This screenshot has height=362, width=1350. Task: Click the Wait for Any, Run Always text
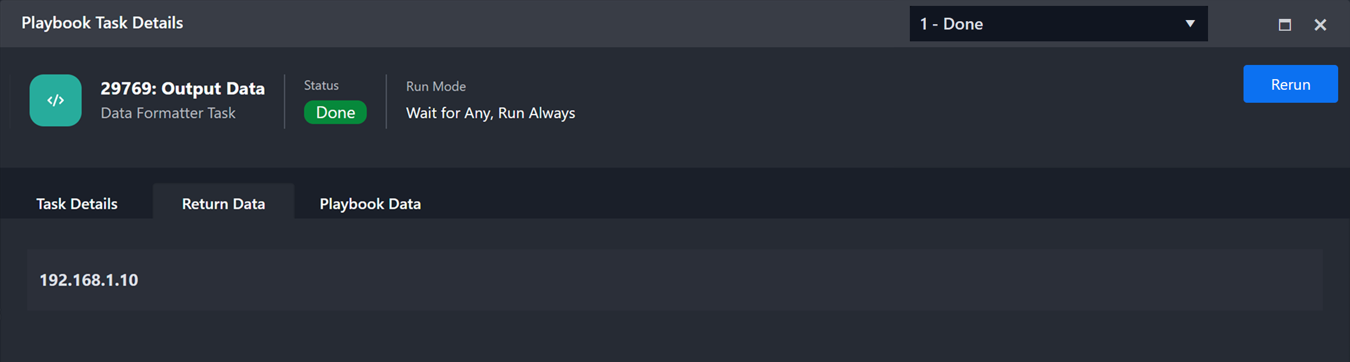click(x=490, y=113)
